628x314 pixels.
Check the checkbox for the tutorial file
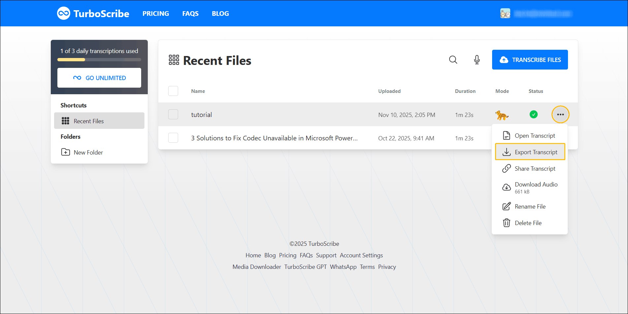(x=173, y=114)
